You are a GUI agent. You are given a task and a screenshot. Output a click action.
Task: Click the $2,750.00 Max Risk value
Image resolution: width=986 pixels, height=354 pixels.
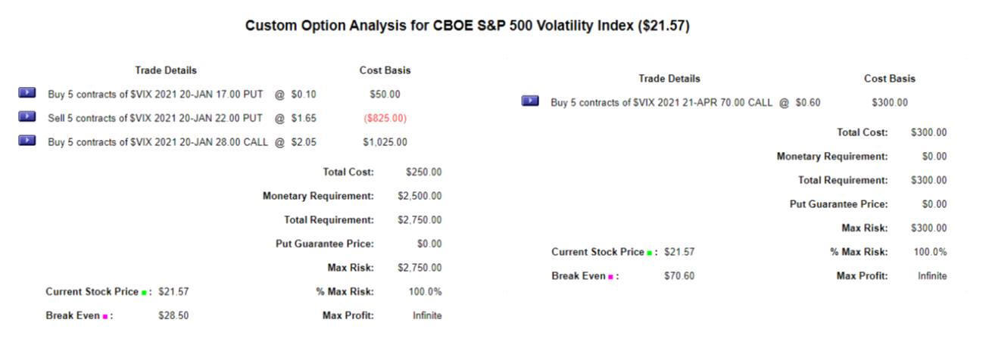[420, 268]
